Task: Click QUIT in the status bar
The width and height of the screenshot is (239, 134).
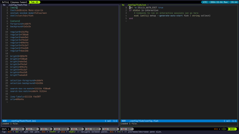Action: [127, 129]
